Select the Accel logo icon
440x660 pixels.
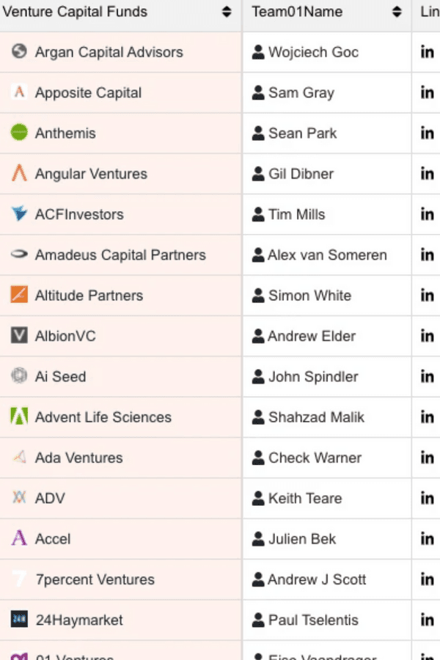pos(19,538)
